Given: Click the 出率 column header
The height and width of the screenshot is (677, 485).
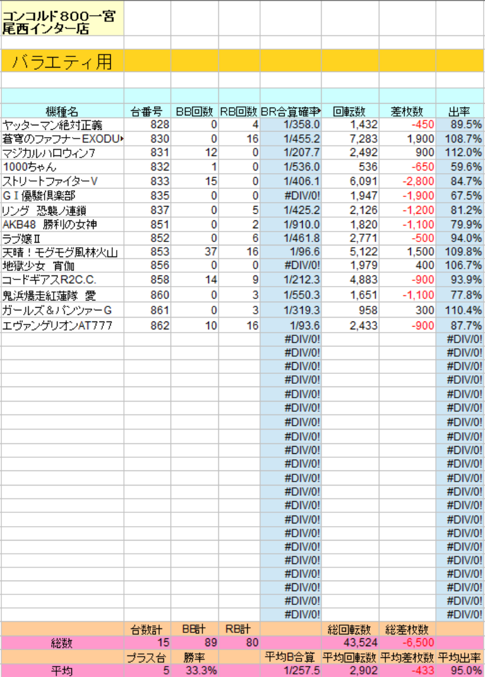Looking at the screenshot, I should [x=459, y=111].
